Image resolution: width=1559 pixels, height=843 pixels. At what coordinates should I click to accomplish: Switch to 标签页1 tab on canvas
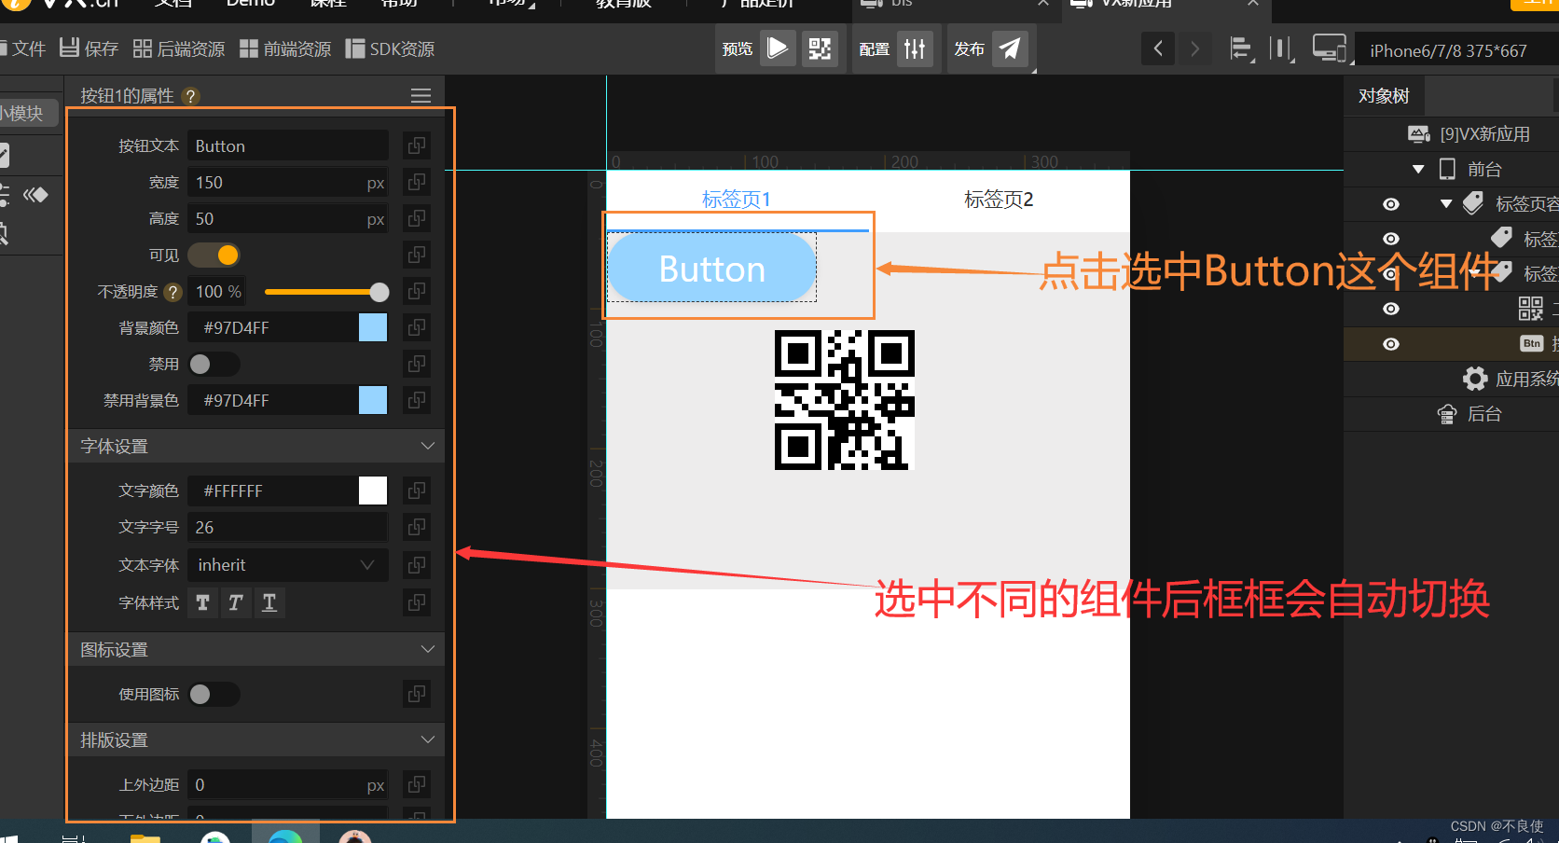737,200
